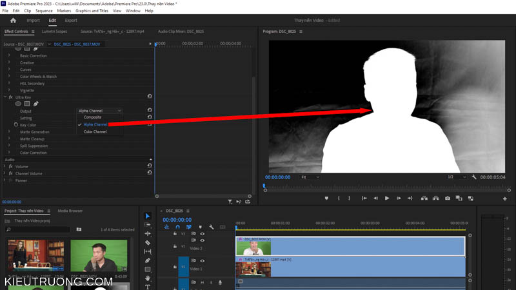Expand the Volume audio effect
Screen dimensions: 516x290
5,166
